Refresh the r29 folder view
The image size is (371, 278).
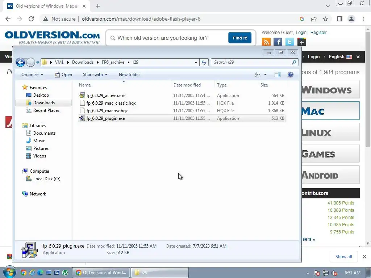[204, 62]
